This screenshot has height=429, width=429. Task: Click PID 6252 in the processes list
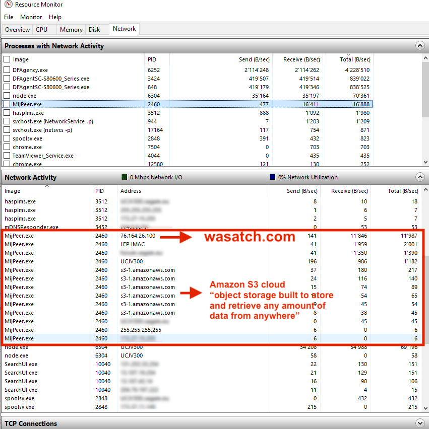click(x=154, y=70)
